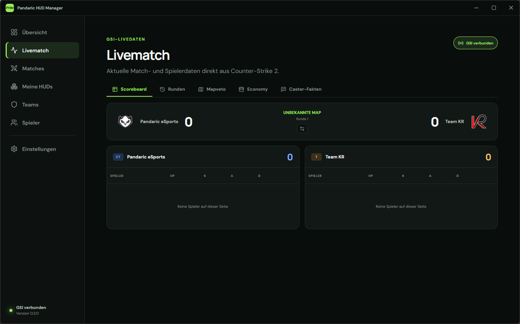Click the Spieler people icon
The height and width of the screenshot is (324, 520).
tap(14, 123)
